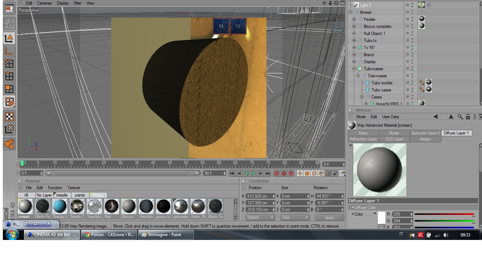This screenshot has width=482, height=271.
Task: Open the viewport Filter menu
Action: (x=78, y=3)
